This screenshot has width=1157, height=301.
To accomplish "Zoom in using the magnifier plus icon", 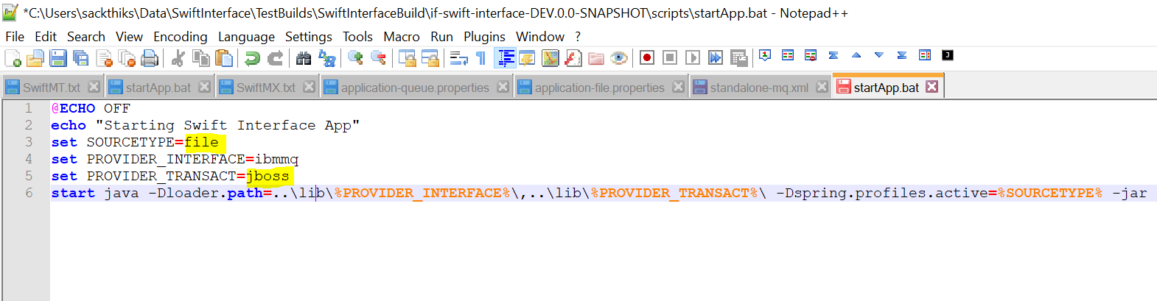I will coord(355,58).
